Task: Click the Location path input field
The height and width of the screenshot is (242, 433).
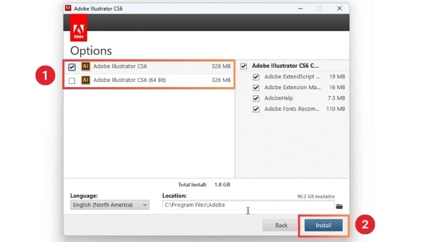Action: 248,205
